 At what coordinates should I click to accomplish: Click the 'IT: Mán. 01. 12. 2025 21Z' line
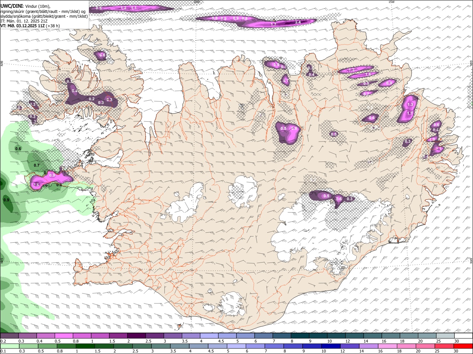tap(24, 21)
